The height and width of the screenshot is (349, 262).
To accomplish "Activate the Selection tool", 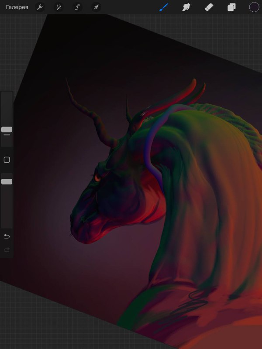I will (x=77, y=7).
